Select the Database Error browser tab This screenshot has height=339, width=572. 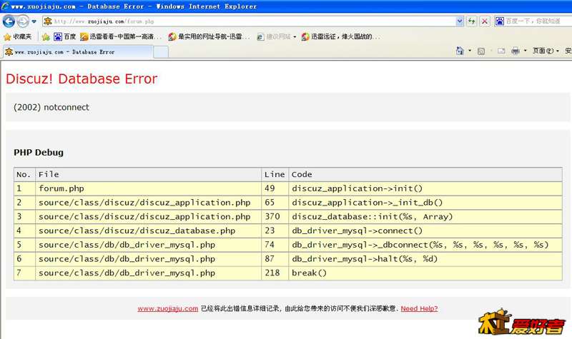(78, 52)
